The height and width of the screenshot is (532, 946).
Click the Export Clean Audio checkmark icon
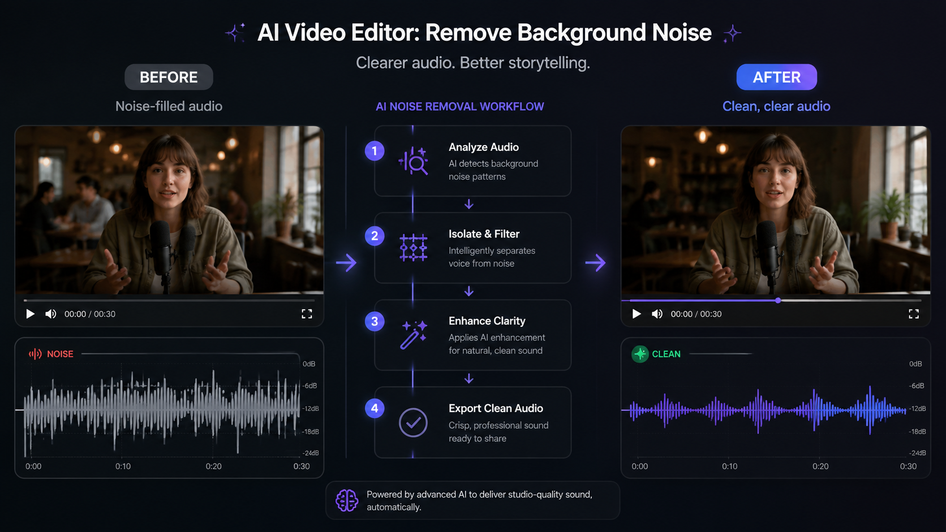413,422
